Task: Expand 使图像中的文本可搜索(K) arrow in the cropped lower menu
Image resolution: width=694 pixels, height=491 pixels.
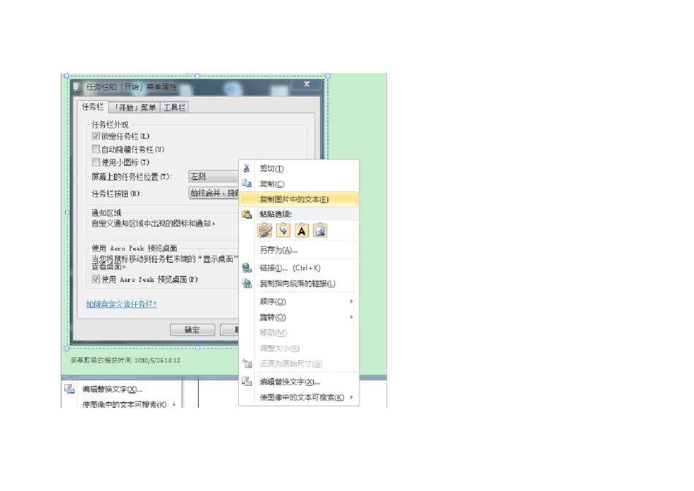Action: pos(175,404)
